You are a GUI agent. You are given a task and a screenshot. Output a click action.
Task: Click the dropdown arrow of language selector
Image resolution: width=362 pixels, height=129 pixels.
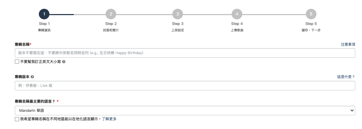coord(352,111)
